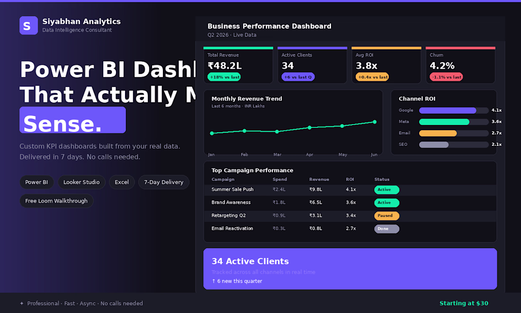
Task: Click the Email ROI progress bar
Action: (454, 133)
